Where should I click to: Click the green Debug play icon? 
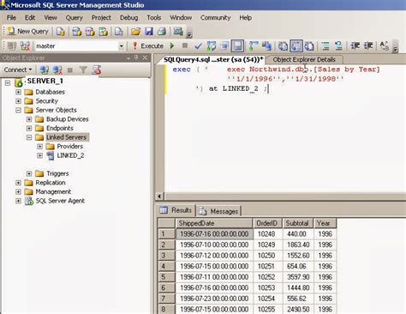pos(172,45)
